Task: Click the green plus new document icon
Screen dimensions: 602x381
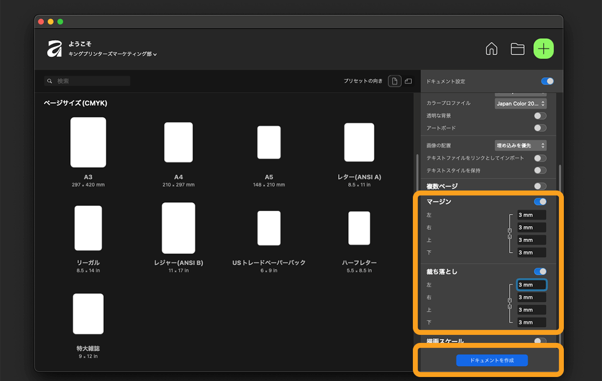Action: pos(543,49)
